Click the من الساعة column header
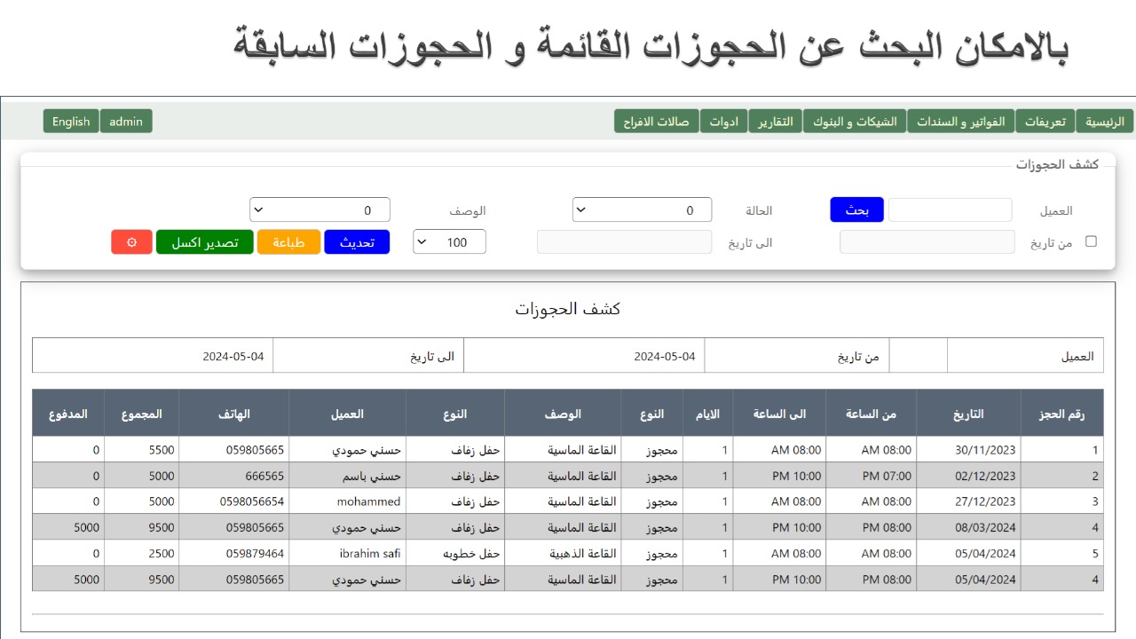Image resolution: width=1136 pixels, height=639 pixels. tap(871, 414)
